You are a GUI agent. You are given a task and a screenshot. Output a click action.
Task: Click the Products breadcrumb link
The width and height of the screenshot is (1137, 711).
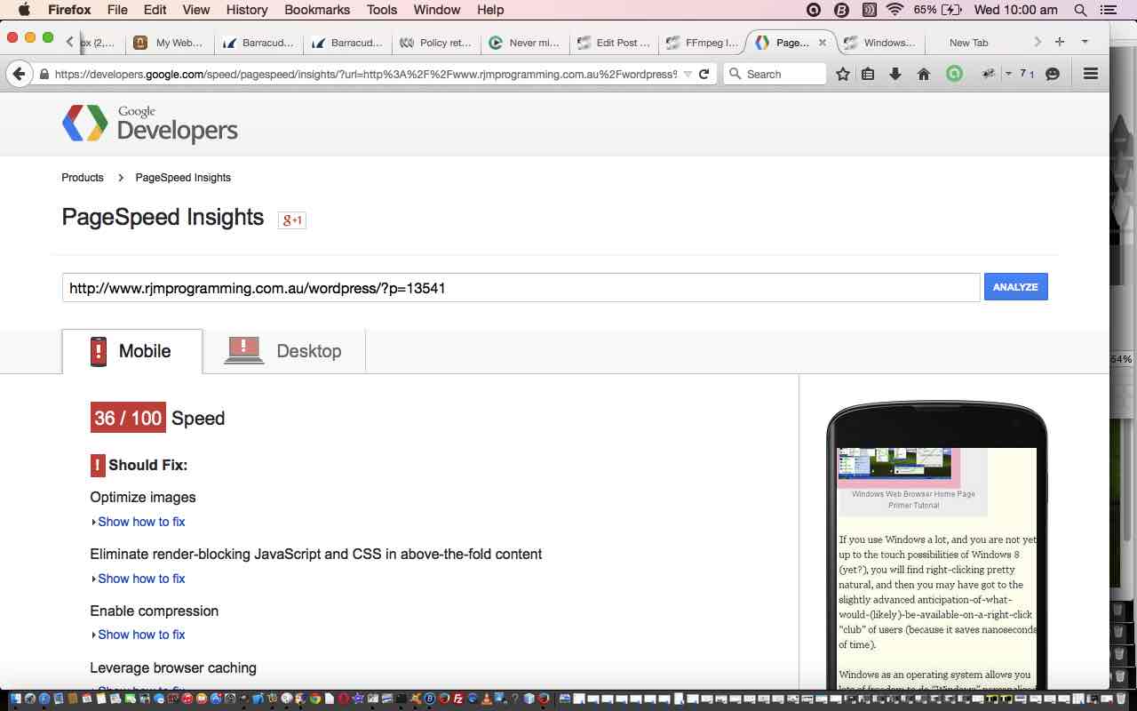point(83,178)
